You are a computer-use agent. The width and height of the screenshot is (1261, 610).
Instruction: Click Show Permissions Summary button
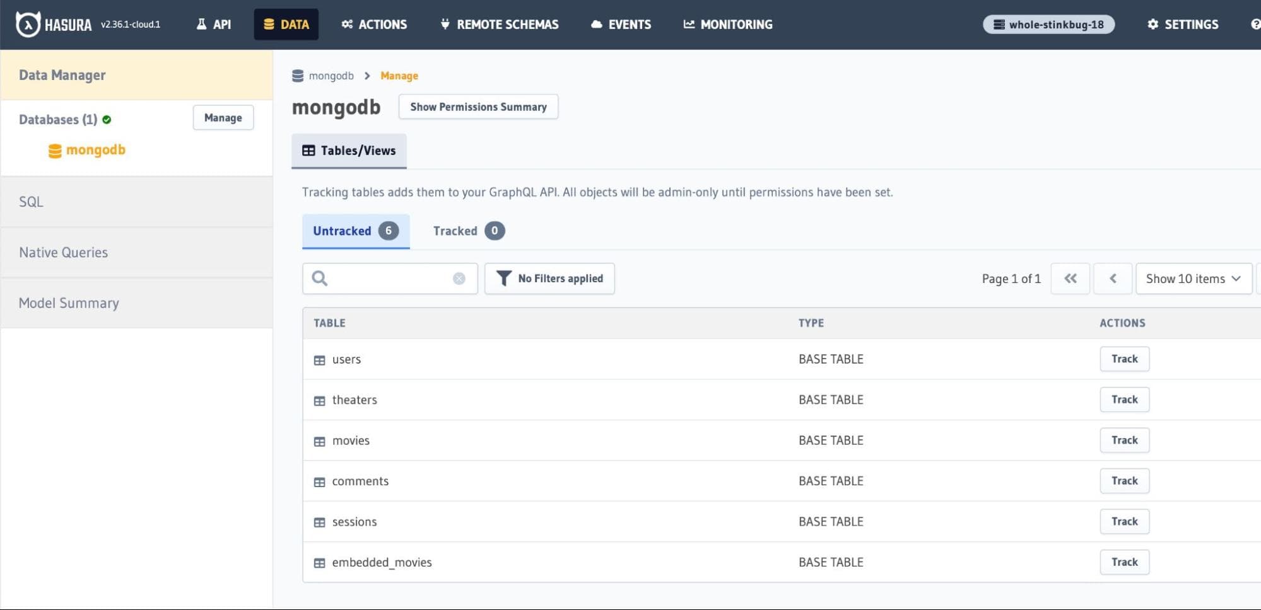(x=478, y=107)
